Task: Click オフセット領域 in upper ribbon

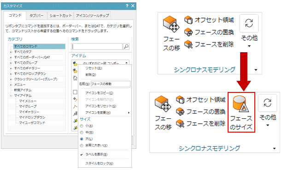Action: click(209, 20)
